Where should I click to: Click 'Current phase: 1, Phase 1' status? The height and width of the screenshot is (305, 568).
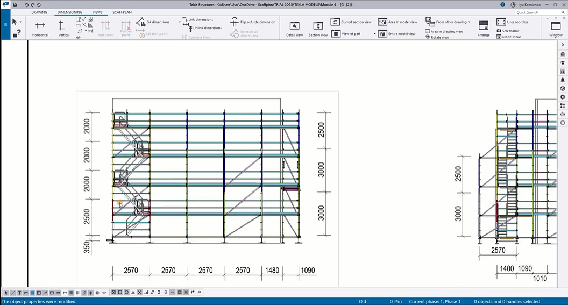click(x=435, y=301)
